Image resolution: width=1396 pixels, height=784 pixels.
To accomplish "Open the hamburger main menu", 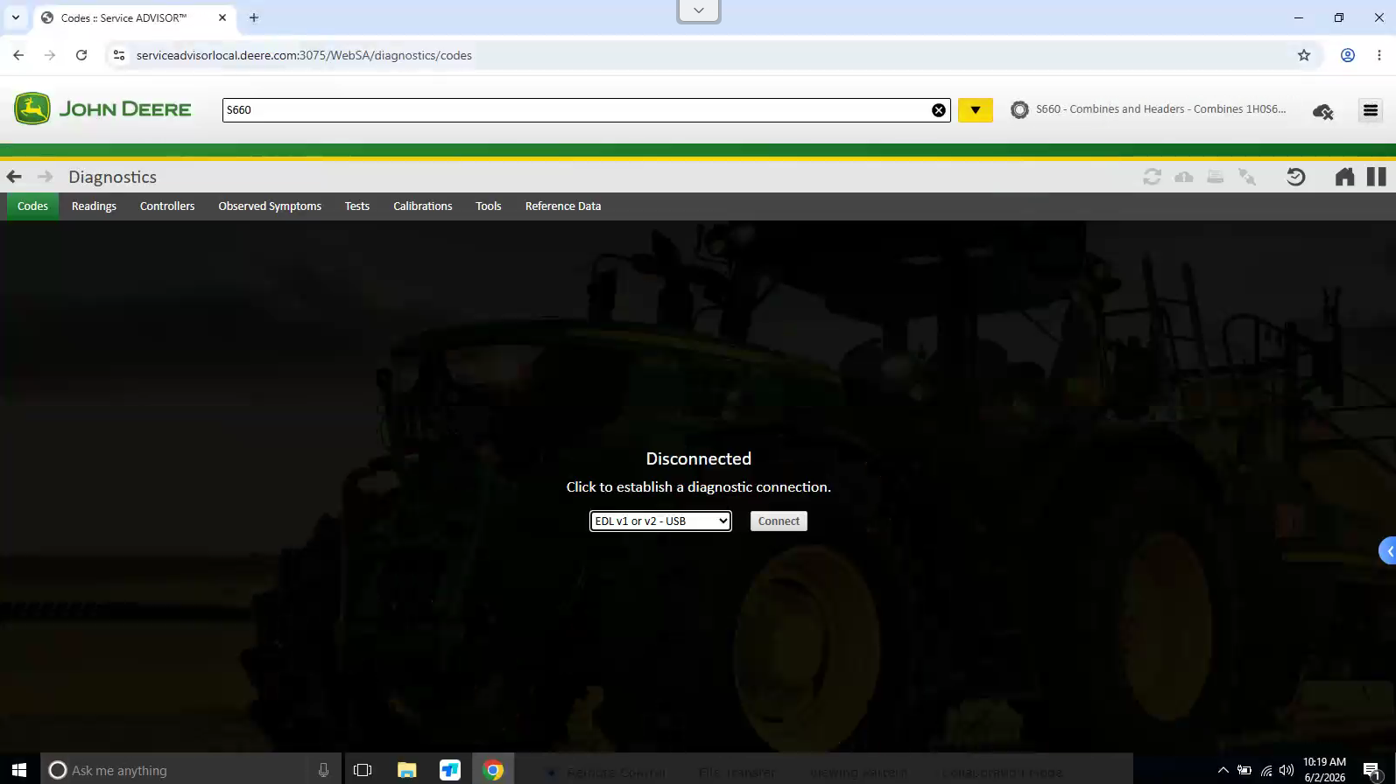I will (1371, 110).
